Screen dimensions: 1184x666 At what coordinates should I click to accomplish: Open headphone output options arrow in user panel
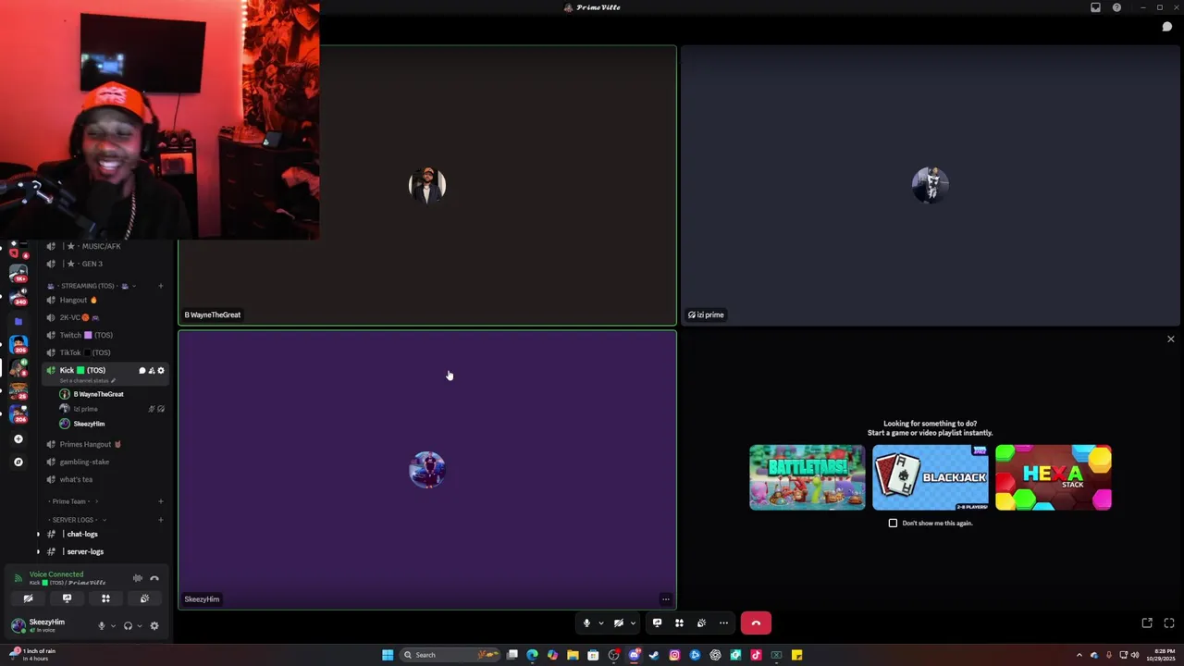140,625
